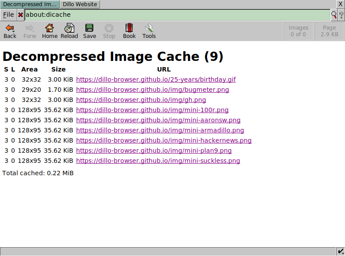This screenshot has width=345, height=256.
Task: Open the Bookmarks book icon
Action: (129, 28)
